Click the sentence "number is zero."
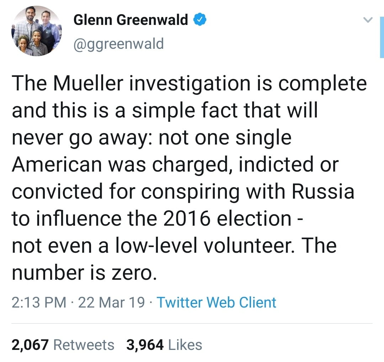The height and width of the screenshot is (362, 384). pos(84,273)
